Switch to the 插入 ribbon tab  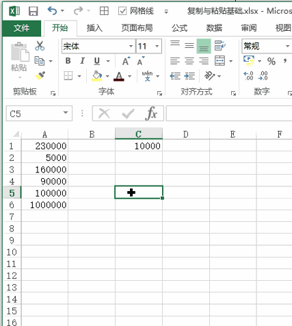[x=94, y=28]
